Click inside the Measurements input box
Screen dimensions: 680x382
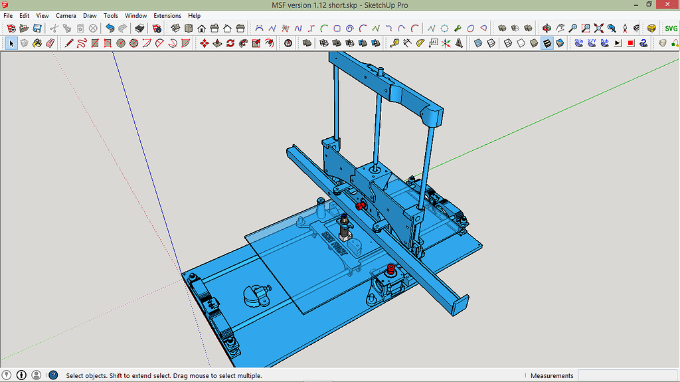[627, 376]
